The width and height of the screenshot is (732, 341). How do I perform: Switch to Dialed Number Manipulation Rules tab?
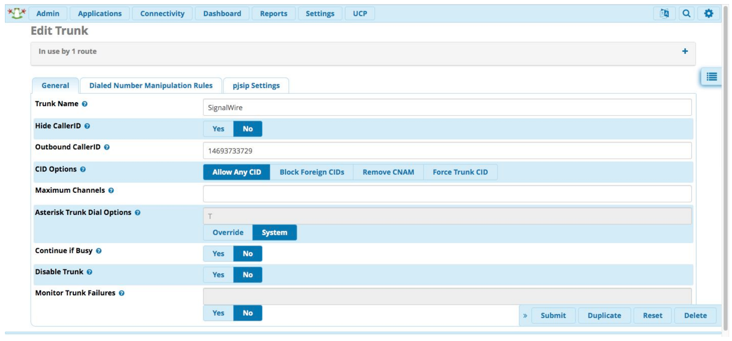151,86
